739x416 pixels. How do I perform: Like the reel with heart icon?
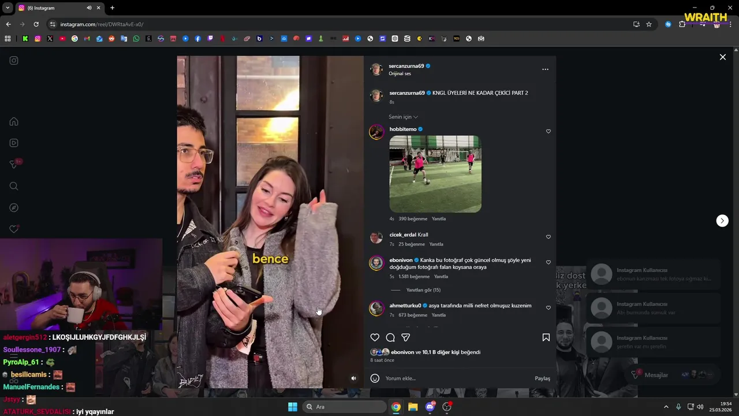[375, 337]
